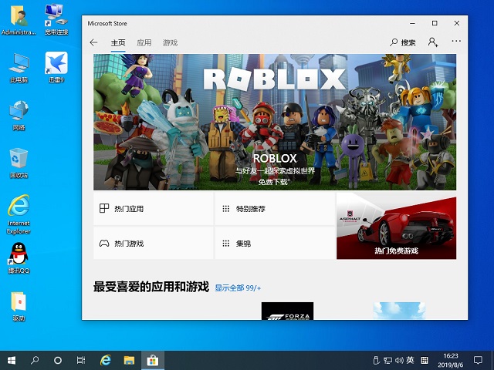
Task: Click 显示全部 99/+ link
Action: coord(238,288)
